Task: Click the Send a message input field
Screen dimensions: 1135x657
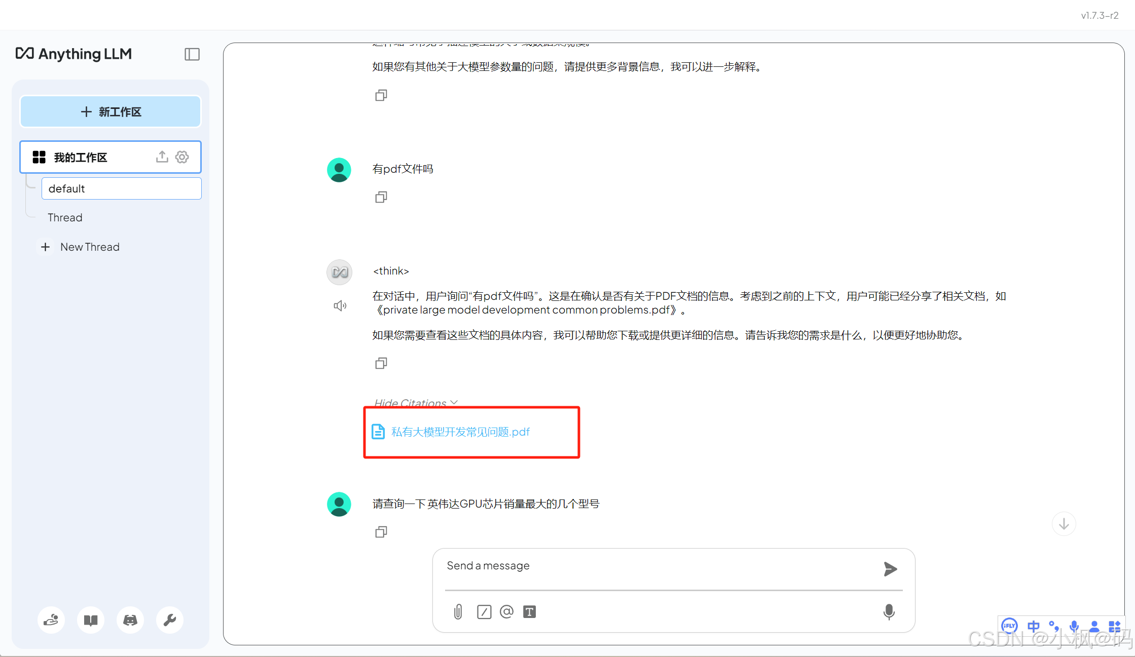Action: click(659, 566)
